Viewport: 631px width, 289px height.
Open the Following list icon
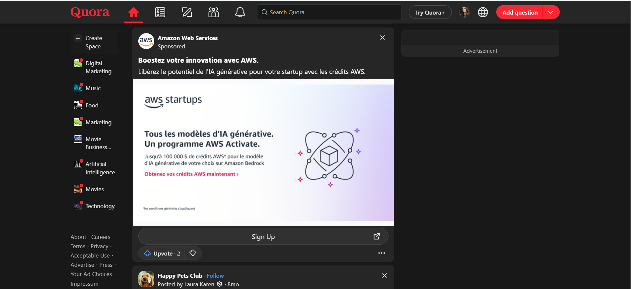160,12
